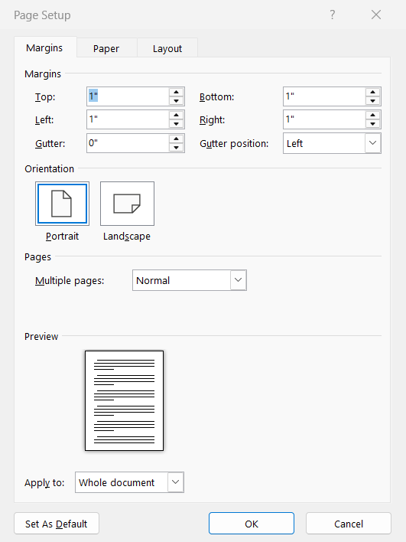The image size is (406, 542).
Task: Increase the Bottom margin value
Action: pyautogui.click(x=372, y=92)
